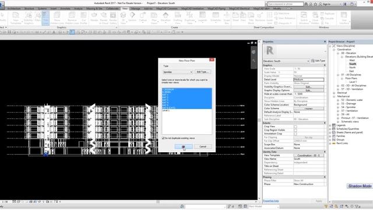Toggle the Crop View checkbox
This screenshot has height=210, width=373.
pos(295,127)
